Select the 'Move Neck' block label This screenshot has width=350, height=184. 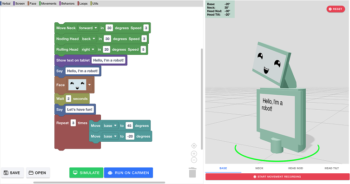coord(66,28)
